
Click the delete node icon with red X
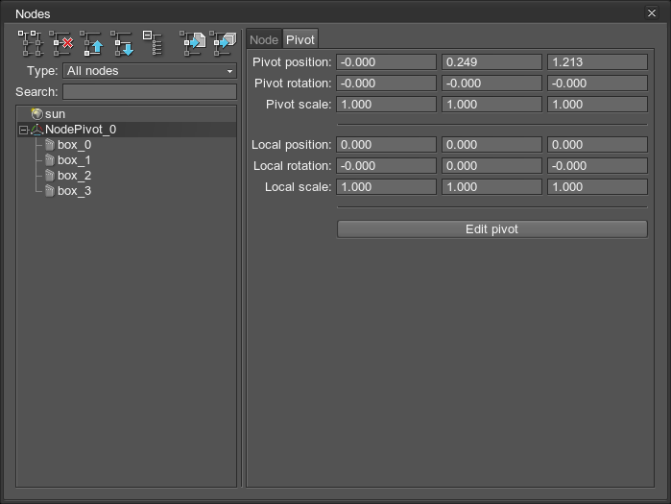click(x=61, y=42)
